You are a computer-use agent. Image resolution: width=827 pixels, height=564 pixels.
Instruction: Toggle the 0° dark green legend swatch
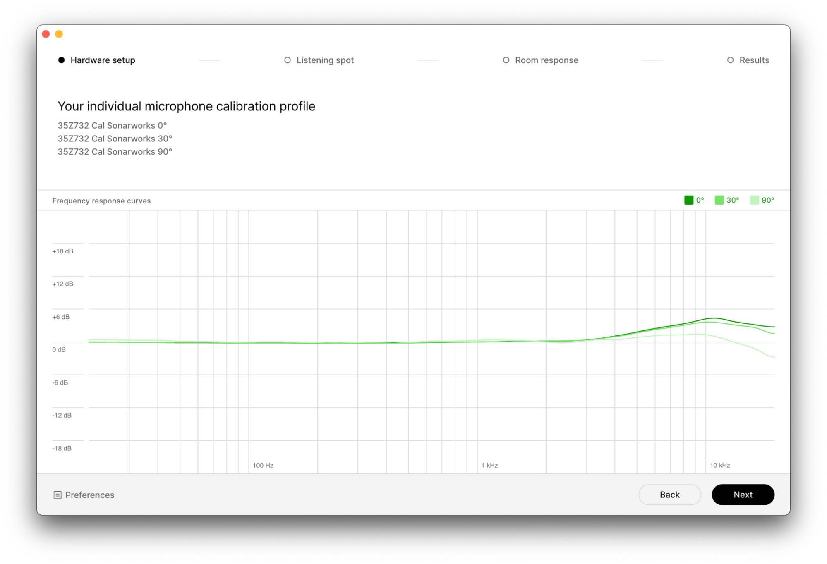pos(689,200)
